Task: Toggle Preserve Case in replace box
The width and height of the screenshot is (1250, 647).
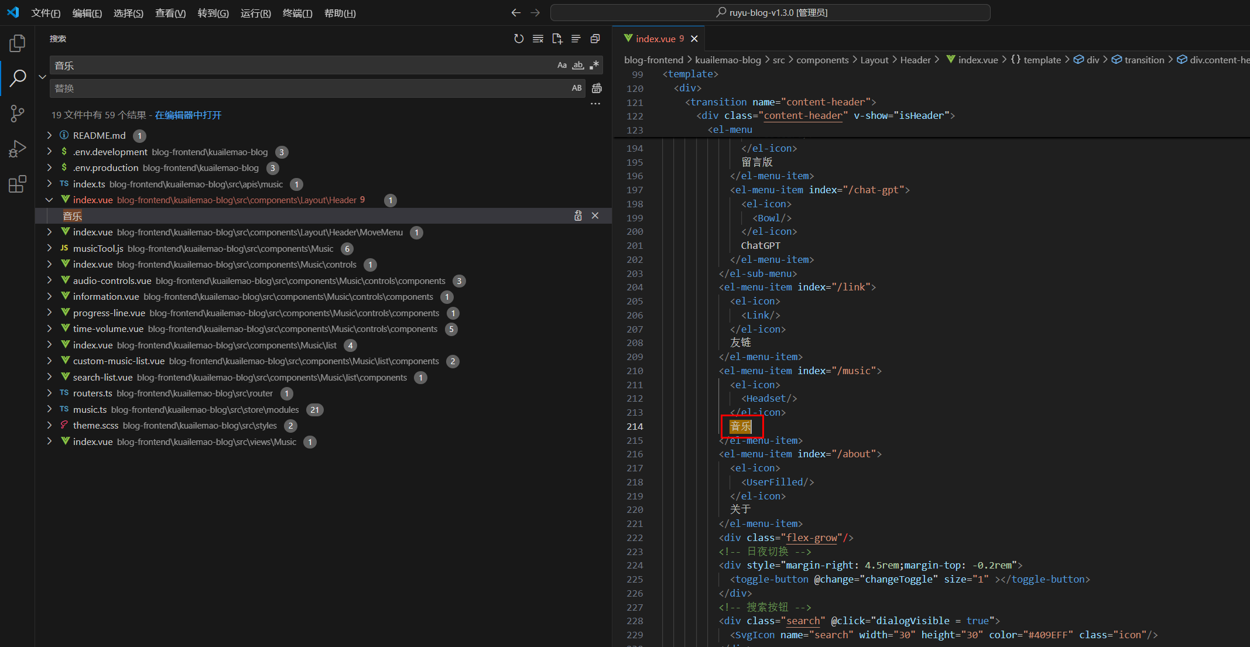Action: tap(577, 88)
